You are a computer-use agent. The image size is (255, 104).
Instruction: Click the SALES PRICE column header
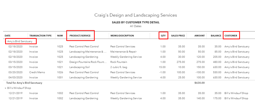(178, 36)
